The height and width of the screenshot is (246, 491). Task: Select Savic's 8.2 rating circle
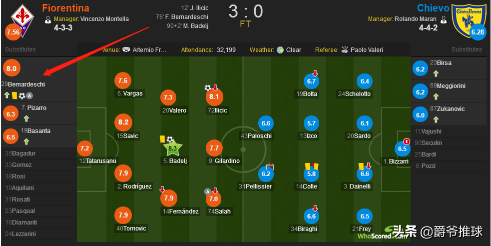coord(123,122)
